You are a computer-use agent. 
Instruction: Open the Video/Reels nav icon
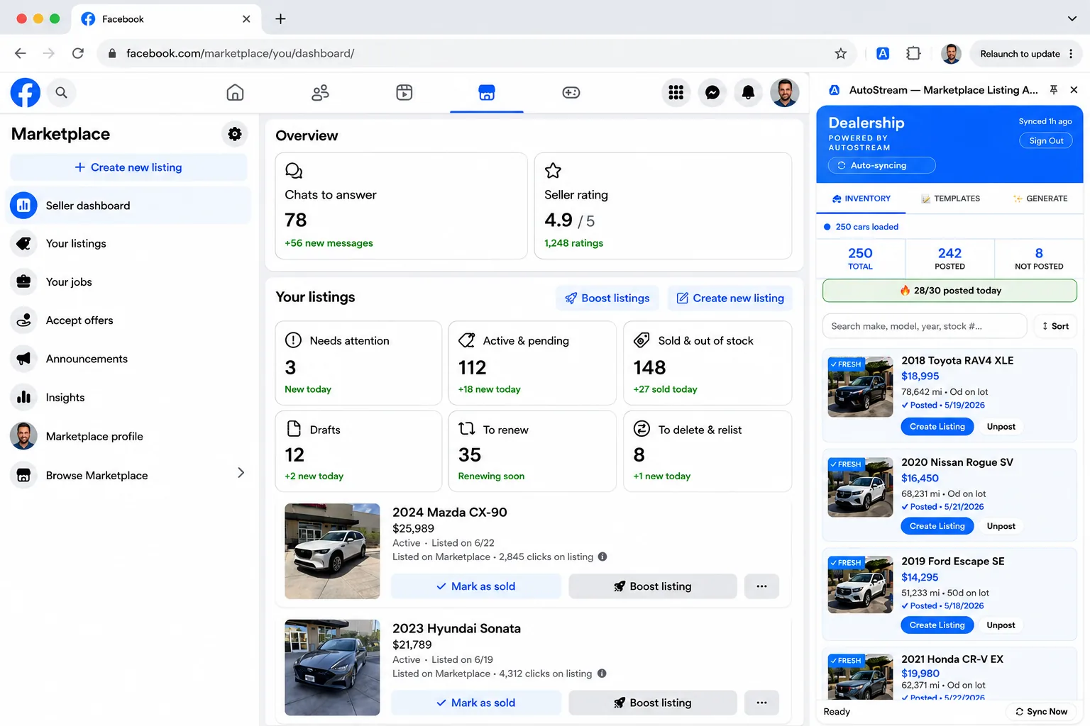tap(404, 92)
